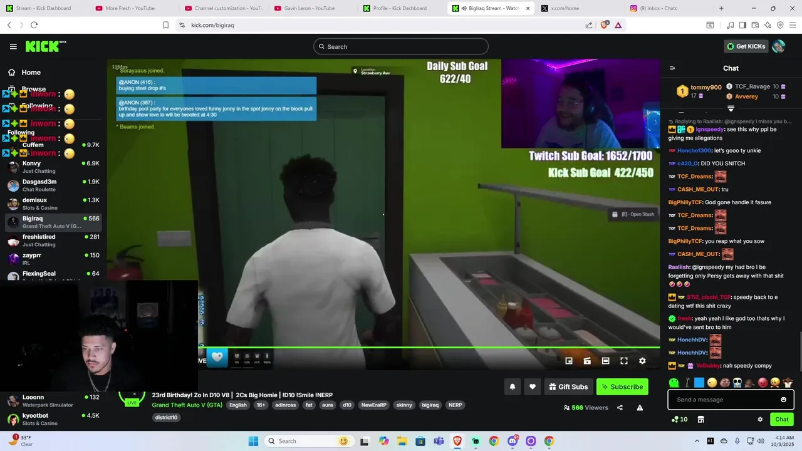Open the Kick shop icon below chat
Image resolution: width=802 pixels, height=451 pixels.
tap(701, 420)
